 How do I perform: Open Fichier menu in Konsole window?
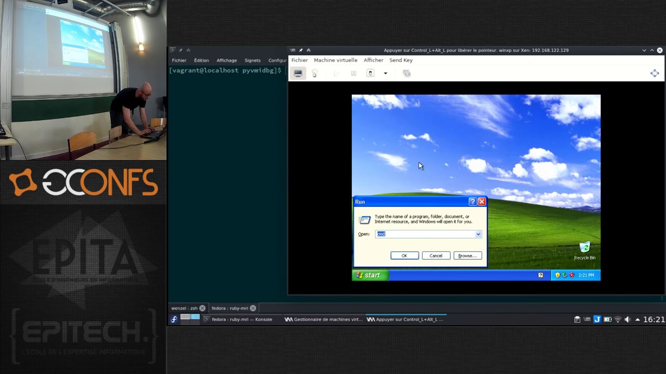pos(179,60)
